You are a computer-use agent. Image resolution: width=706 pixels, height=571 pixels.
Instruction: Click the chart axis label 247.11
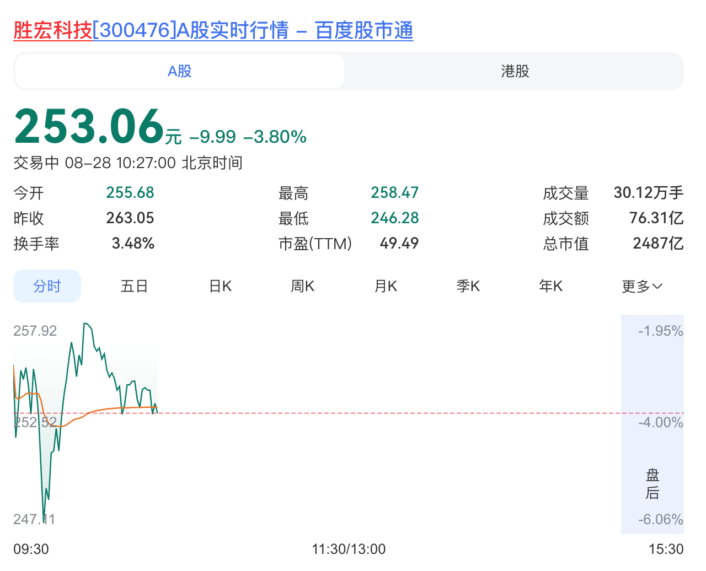click(x=34, y=519)
